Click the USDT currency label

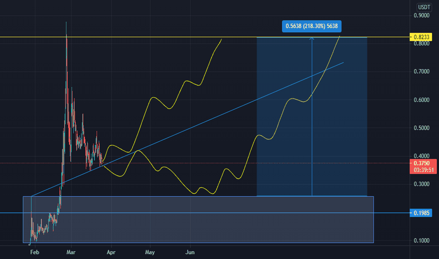pyautogui.click(x=424, y=7)
